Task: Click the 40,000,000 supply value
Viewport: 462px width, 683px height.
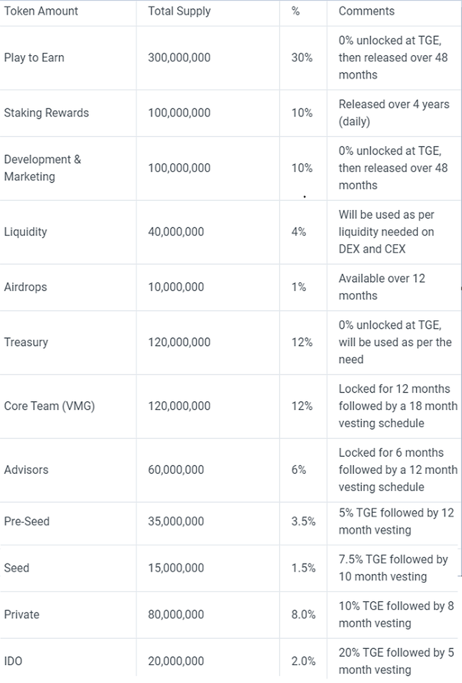Action: point(176,232)
